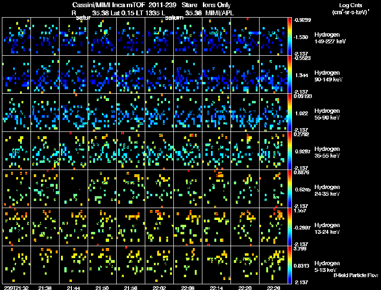Open the 149-227 keV panel at 239T21:32
The width and height of the screenshot is (381, 290).
[17, 37]
